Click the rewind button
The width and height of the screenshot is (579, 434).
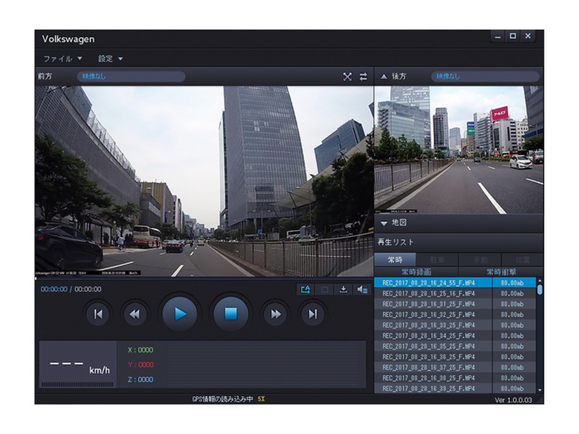coord(135,314)
